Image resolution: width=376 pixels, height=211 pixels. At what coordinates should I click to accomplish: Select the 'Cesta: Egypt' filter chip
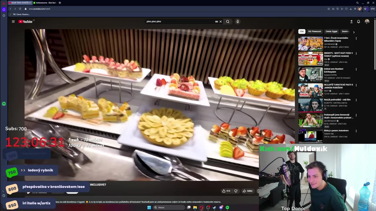pyautogui.click(x=331, y=31)
